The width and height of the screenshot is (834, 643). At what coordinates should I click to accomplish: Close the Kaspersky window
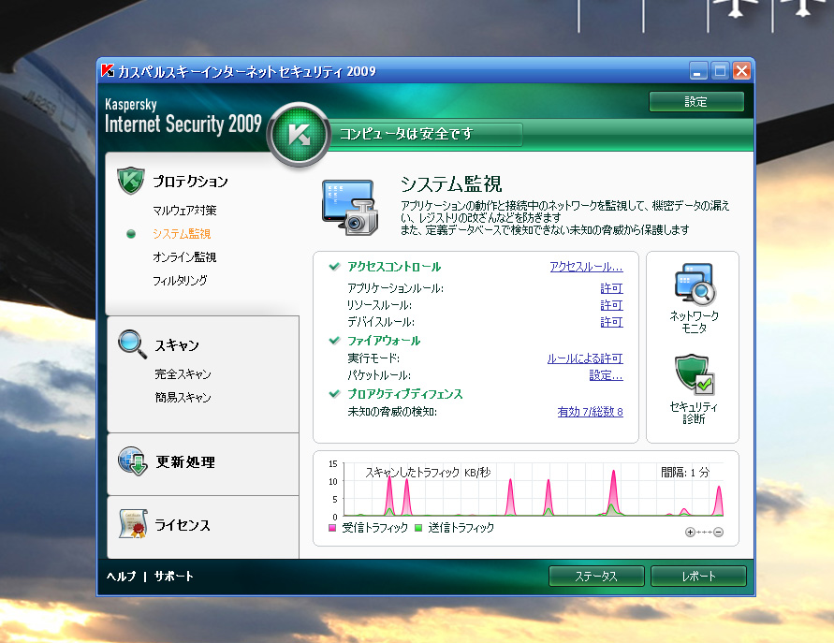(741, 70)
